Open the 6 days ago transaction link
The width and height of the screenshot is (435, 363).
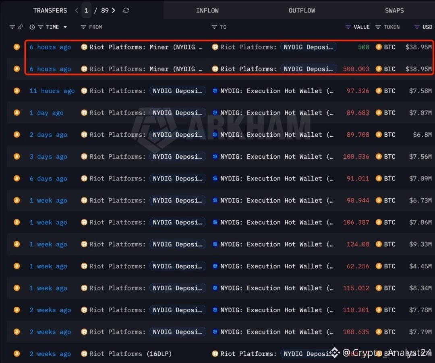48,178
